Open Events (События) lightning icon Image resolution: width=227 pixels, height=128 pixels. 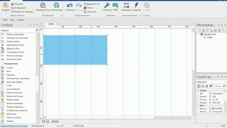(x=136, y=6)
